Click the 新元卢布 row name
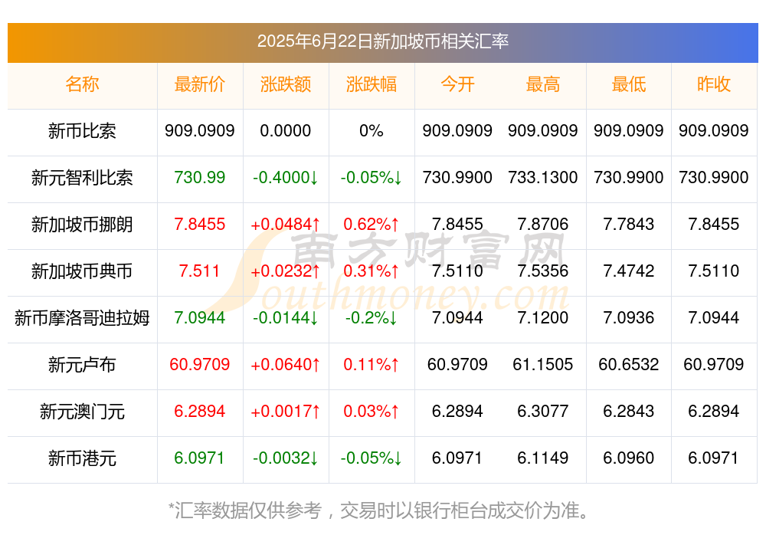Screen dimensions: 766x535 click(x=82, y=365)
